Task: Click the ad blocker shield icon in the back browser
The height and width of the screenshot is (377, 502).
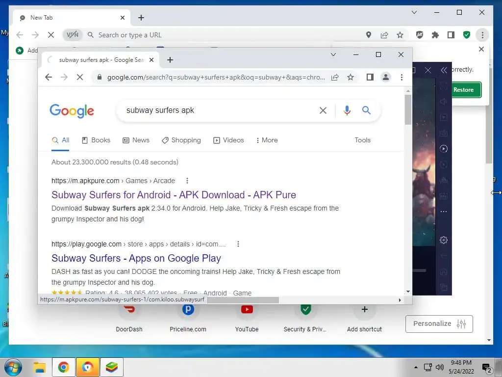Action: pyautogui.click(x=420, y=35)
